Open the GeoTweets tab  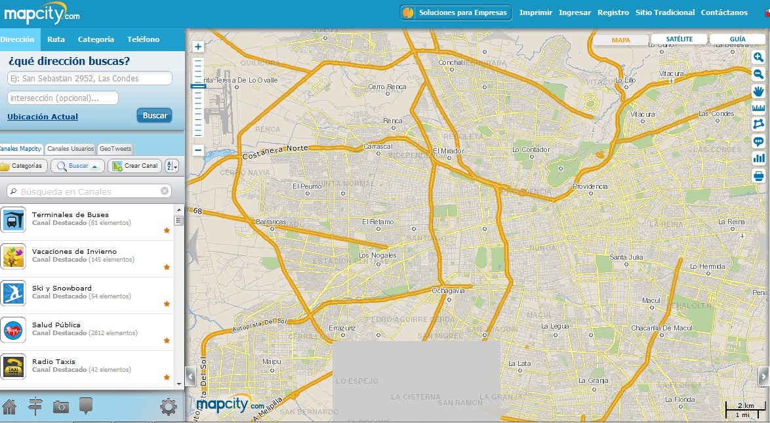pos(115,149)
